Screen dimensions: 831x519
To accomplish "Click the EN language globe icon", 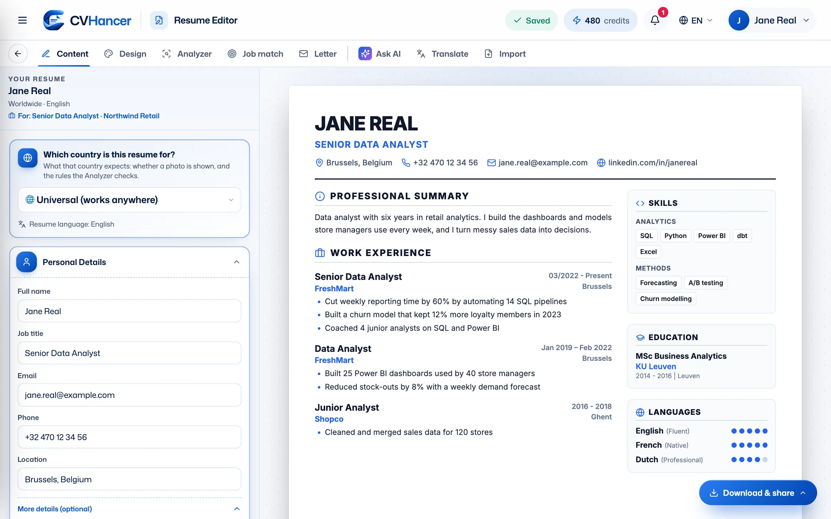I will [x=683, y=20].
